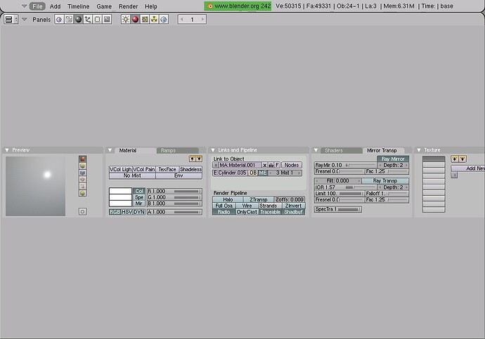Toggle VCol Light option

click(121, 169)
